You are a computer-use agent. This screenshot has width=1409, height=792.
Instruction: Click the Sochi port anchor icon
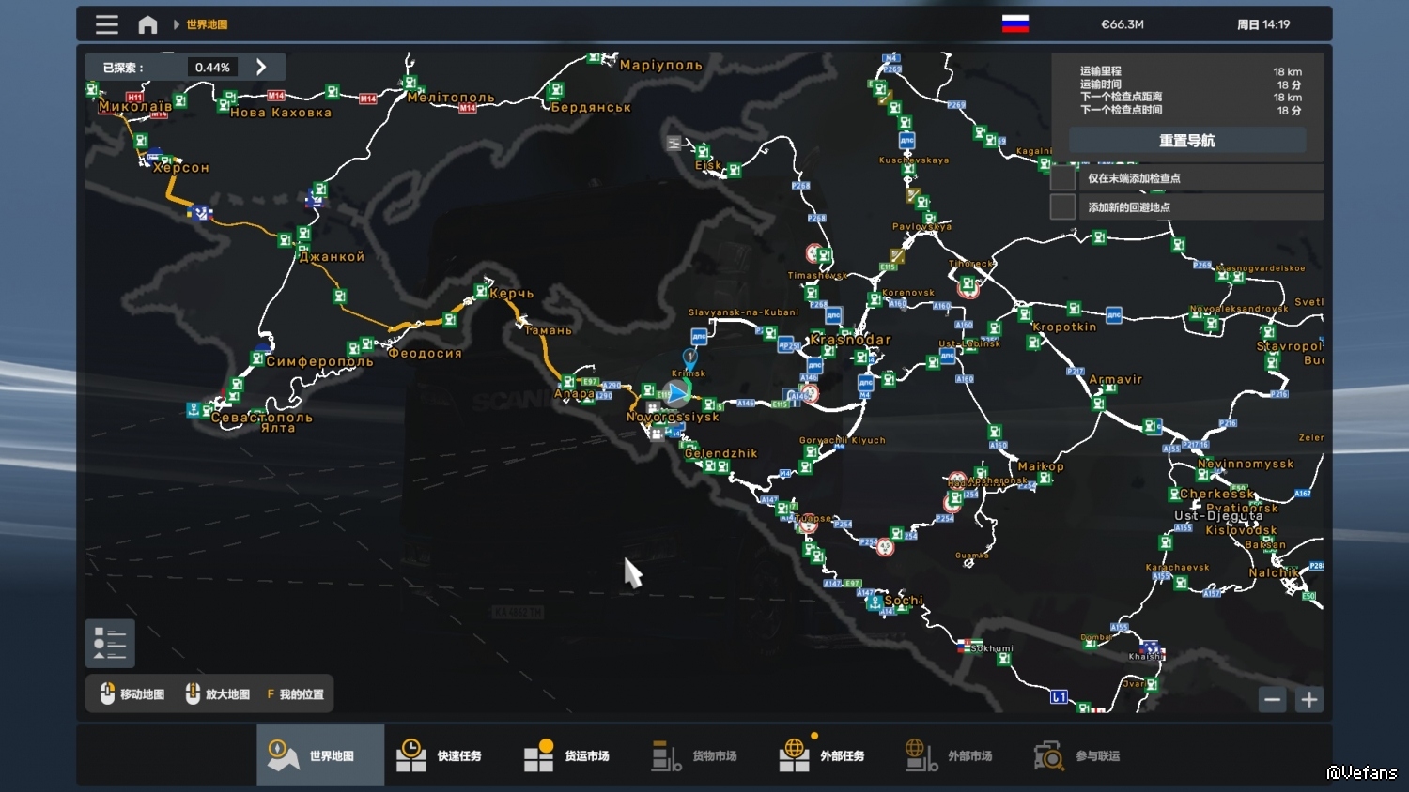875,602
